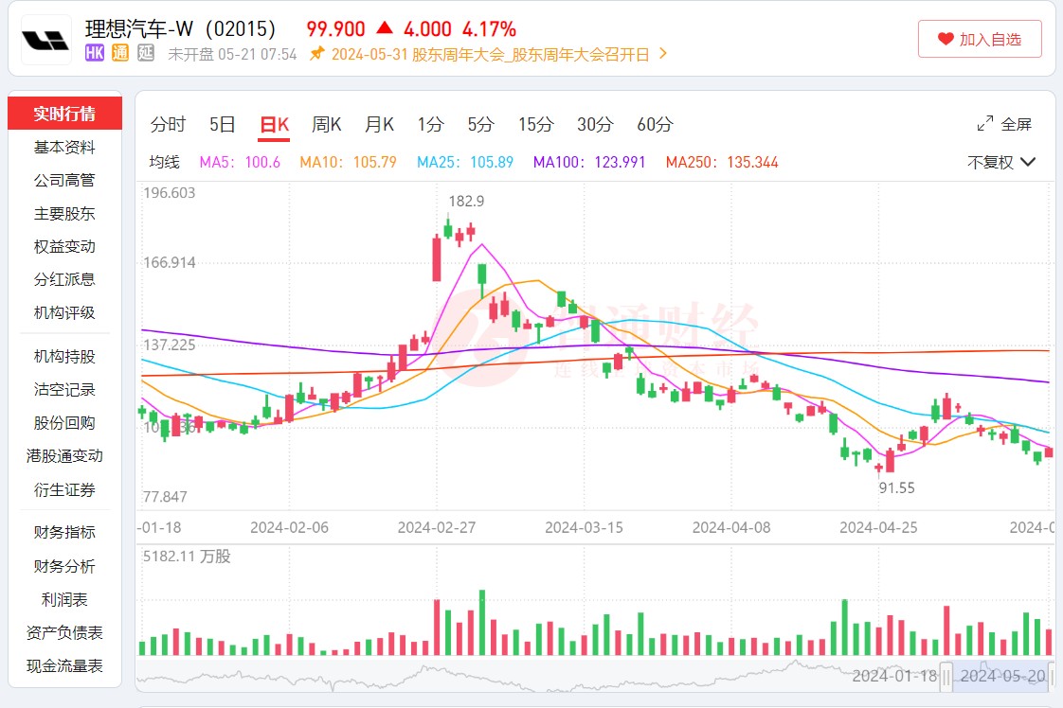Open the 2024-05-31 股东周年大会 announcement link

click(490, 54)
